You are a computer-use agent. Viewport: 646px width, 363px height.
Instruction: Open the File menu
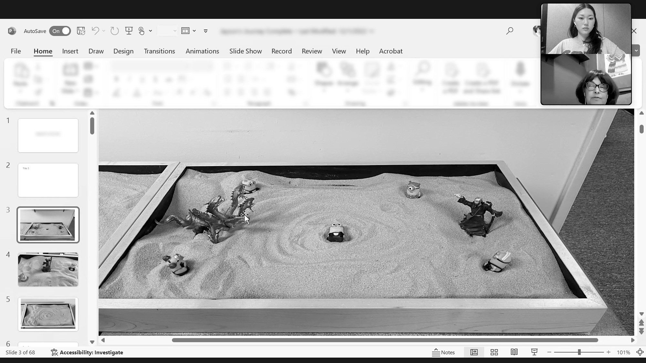coord(16,51)
